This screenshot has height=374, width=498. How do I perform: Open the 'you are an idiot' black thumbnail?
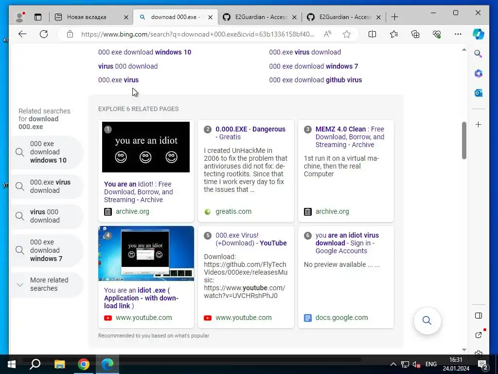[146, 147]
